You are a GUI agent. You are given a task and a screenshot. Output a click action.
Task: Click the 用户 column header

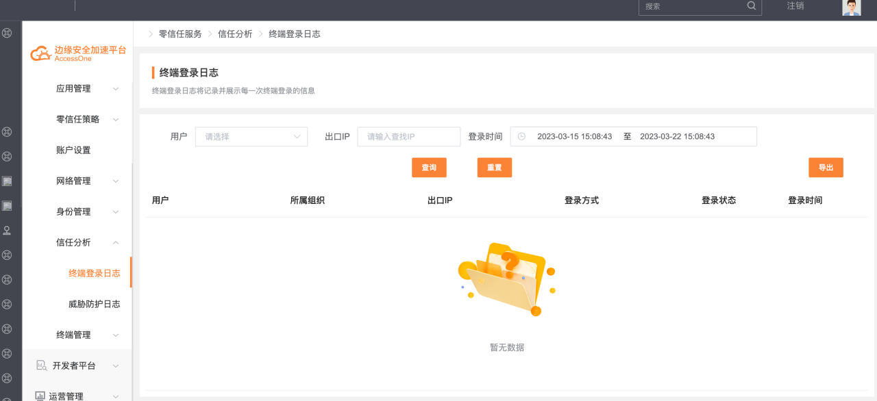click(x=160, y=200)
